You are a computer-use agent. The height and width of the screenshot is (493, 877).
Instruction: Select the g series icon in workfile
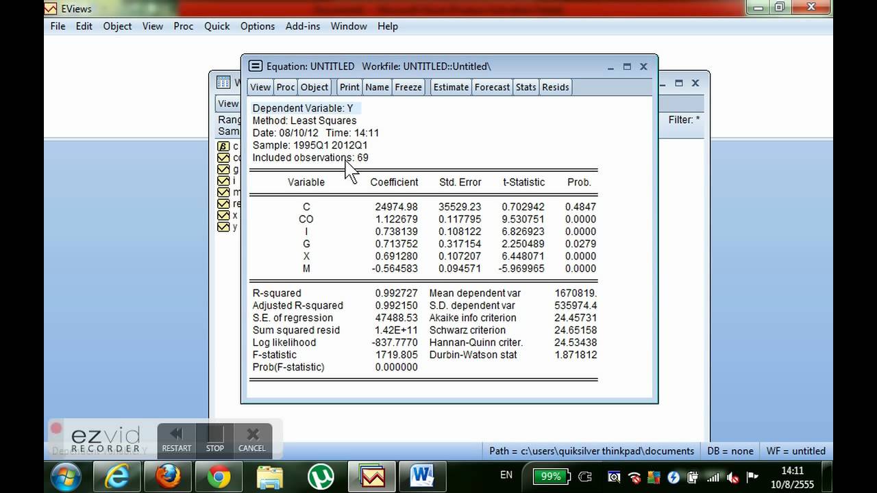pyautogui.click(x=223, y=169)
